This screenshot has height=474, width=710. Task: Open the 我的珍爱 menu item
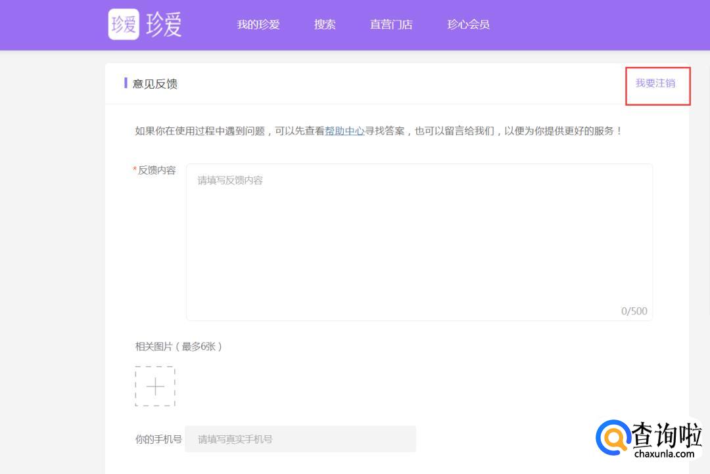pos(258,24)
